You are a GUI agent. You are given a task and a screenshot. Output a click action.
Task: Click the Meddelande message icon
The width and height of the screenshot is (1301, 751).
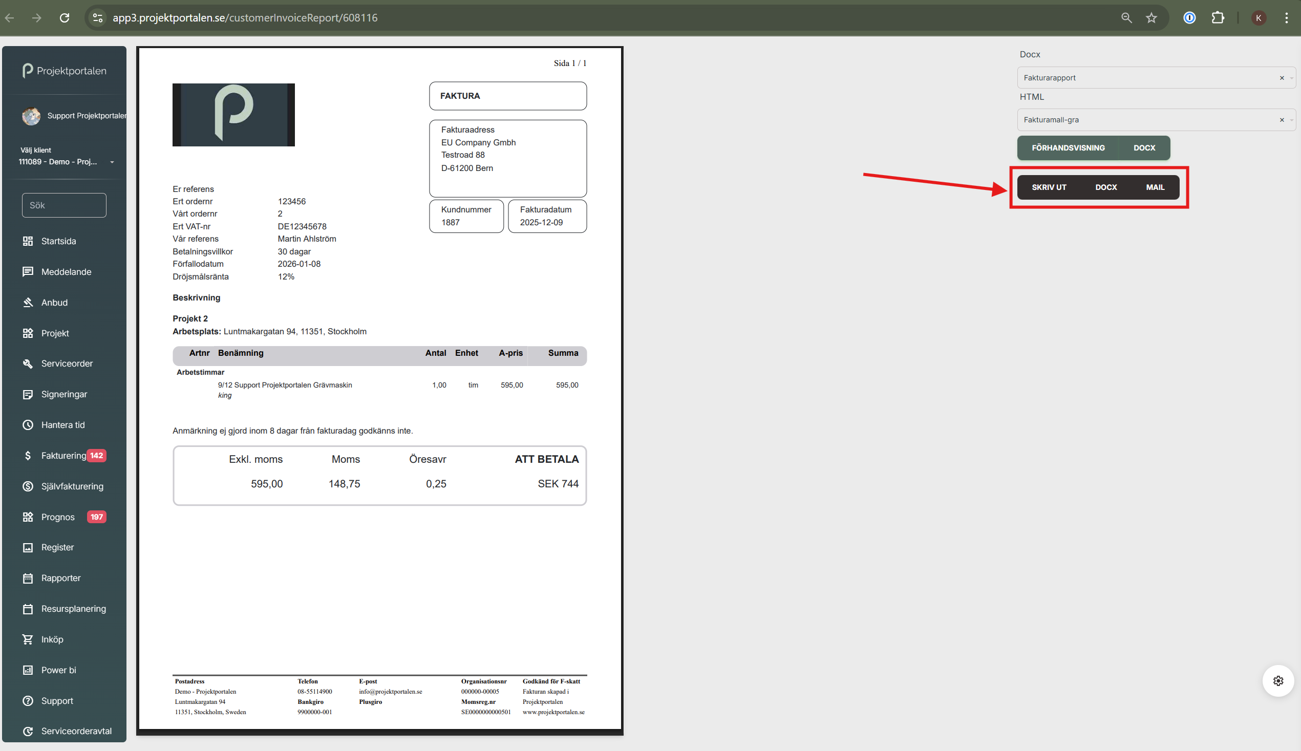pos(28,272)
